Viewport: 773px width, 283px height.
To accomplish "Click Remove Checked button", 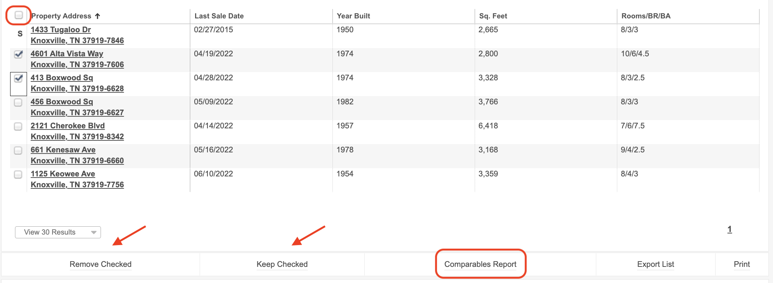I will pos(101,264).
